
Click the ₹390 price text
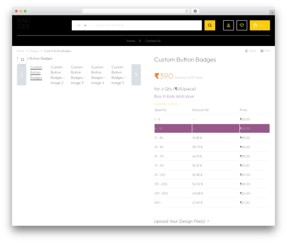[164, 76]
